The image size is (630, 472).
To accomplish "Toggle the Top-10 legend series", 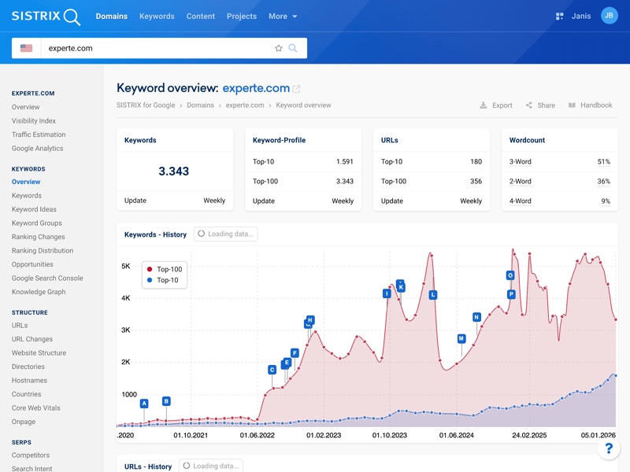I will pyautogui.click(x=162, y=280).
